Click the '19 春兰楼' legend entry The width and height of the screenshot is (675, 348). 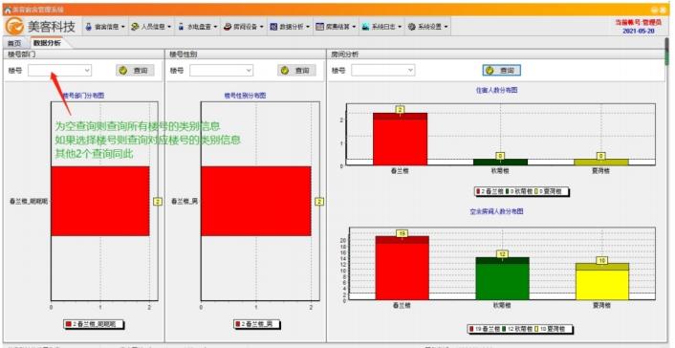tap(485, 329)
